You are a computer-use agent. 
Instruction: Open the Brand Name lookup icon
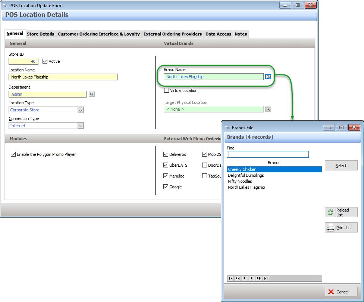tap(268, 77)
